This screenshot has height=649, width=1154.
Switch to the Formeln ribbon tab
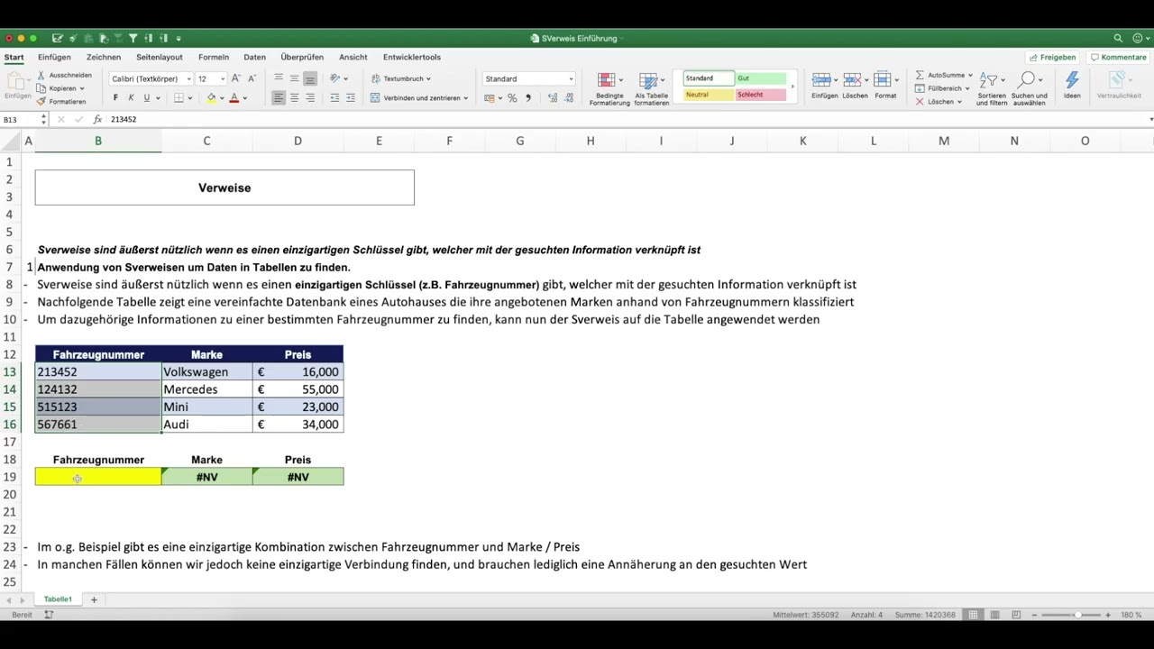[x=214, y=57]
